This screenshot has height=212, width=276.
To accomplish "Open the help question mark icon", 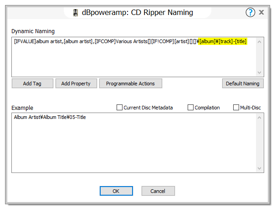I will tap(250, 12).
